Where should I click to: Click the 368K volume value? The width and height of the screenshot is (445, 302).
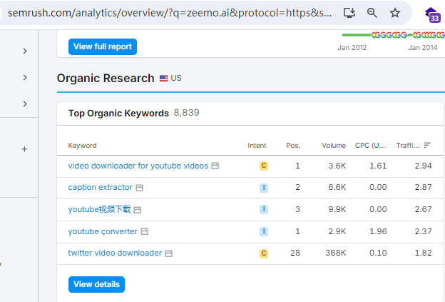click(335, 253)
